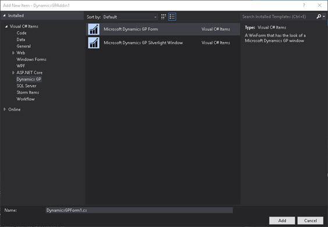Click the Name input field
Image resolution: width=328 pixels, height=227 pixels.
click(x=139, y=210)
